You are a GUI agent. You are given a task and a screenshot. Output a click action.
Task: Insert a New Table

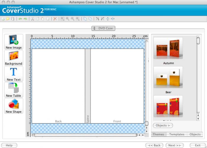pyautogui.click(x=14, y=90)
